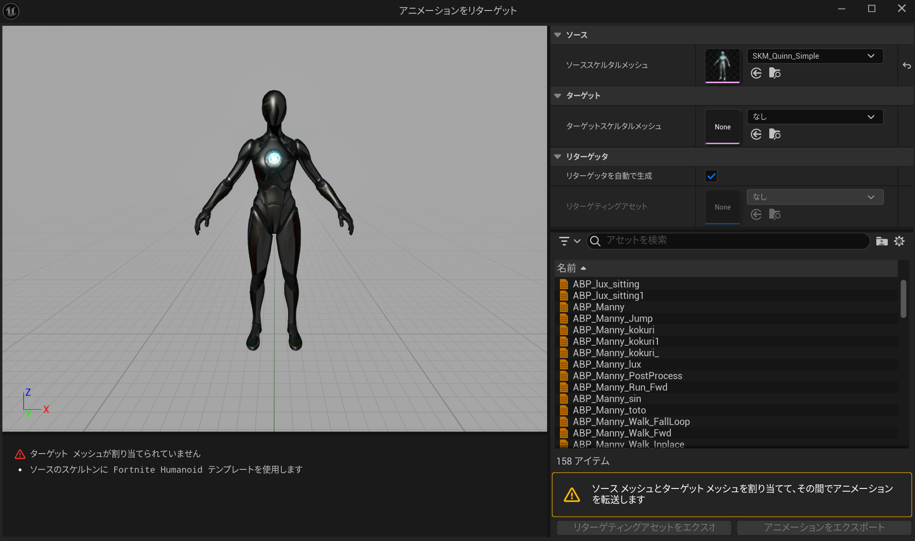915x541 pixels.
Task: Click the retargeting asset None thumbnail
Action: (722, 207)
